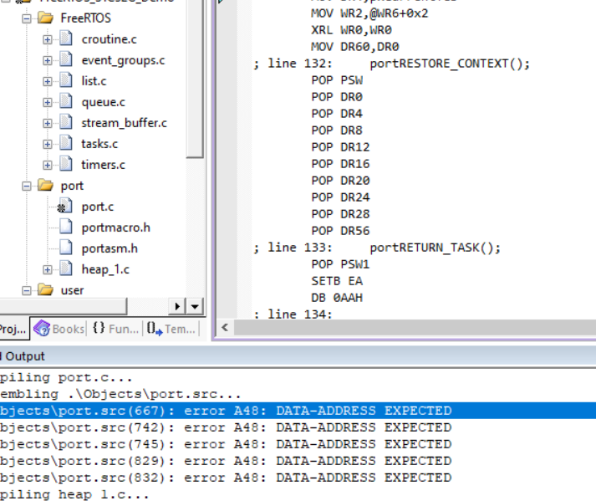Click project panel tab list dropdown arrow
This screenshot has width=596, height=501.
click(195, 306)
